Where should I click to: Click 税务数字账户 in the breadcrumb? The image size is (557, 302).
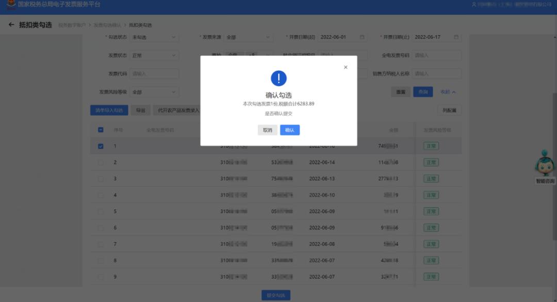(72, 25)
